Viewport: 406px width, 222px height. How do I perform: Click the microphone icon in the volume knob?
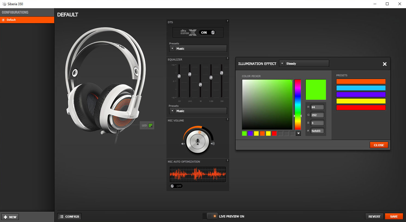tap(198, 142)
